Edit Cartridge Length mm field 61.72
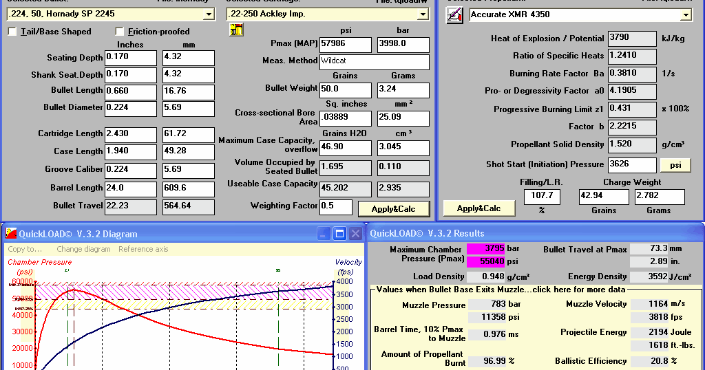Screen dimensions: 705x370 coord(188,135)
